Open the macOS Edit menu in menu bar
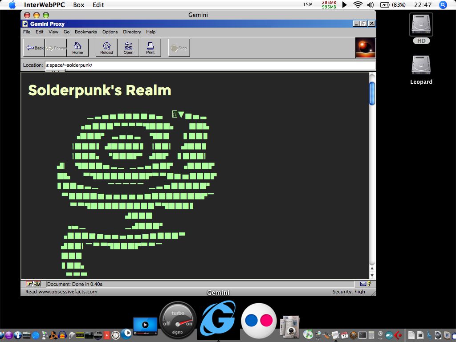The image size is (456, 342). [x=98, y=4]
